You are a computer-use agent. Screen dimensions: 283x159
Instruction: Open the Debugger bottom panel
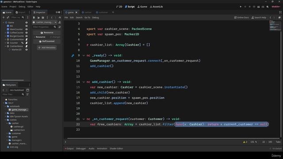[x=81, y=148]
